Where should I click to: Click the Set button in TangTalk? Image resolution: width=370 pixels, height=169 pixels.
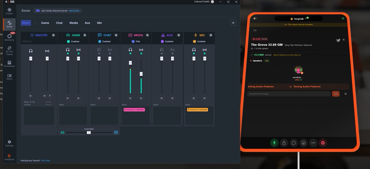point(336,94)
